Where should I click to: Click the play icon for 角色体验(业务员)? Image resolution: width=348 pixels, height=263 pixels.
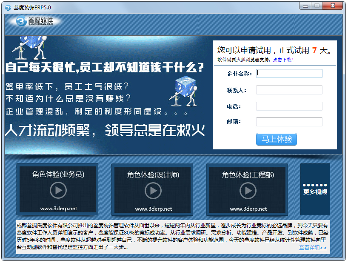58,190
